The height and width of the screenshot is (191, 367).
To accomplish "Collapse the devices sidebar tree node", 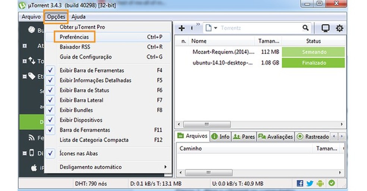I will click(25, 153).
